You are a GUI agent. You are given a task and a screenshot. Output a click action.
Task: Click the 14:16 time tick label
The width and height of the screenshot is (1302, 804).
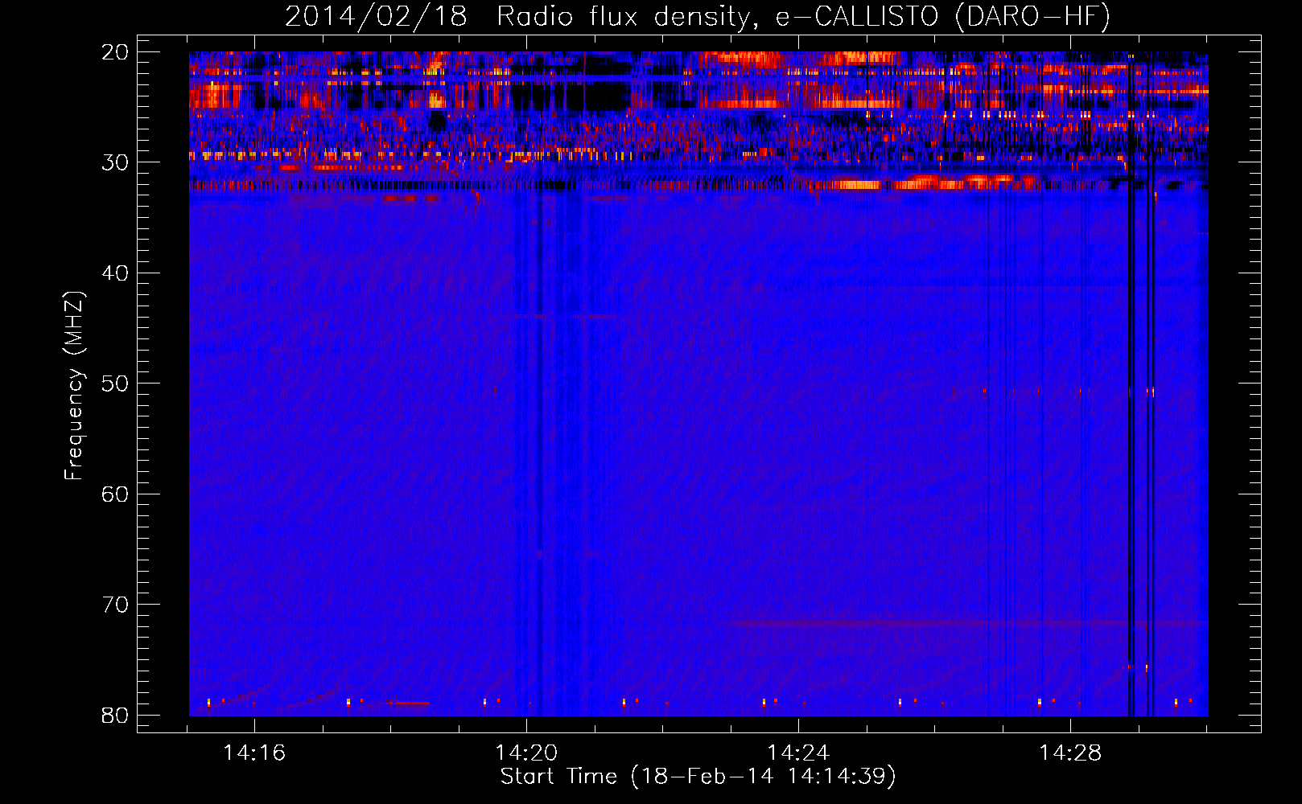pyautogui.click(x=254, y=753)
